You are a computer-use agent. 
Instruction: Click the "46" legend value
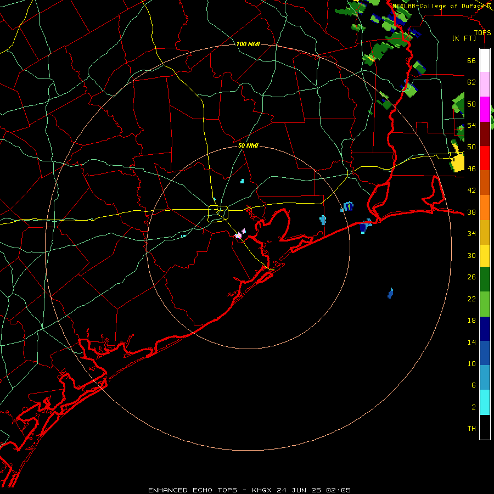[471, 169]
